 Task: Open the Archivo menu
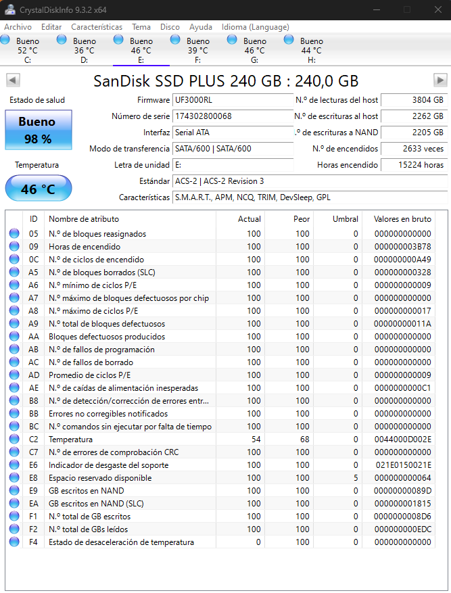[18, 27]
